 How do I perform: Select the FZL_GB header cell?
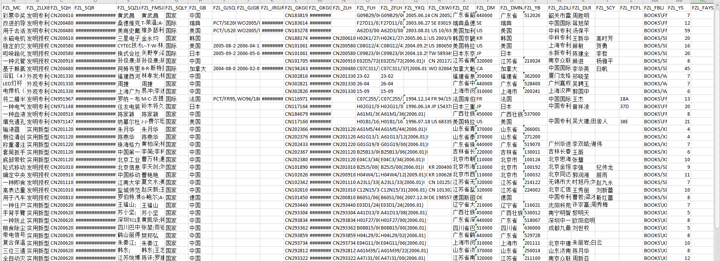tap(200, 8)
